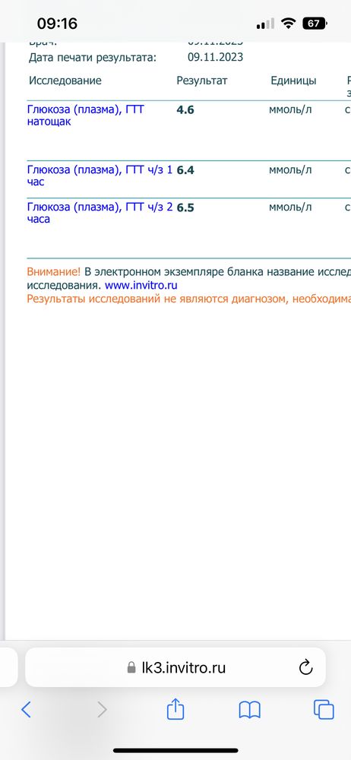Tap the battery indicator showing 67

(x=315, y=24)
